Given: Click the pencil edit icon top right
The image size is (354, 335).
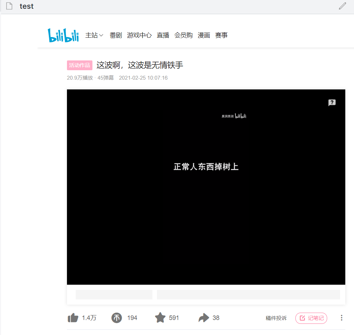Looking at the screenshot, I should 342,6.
